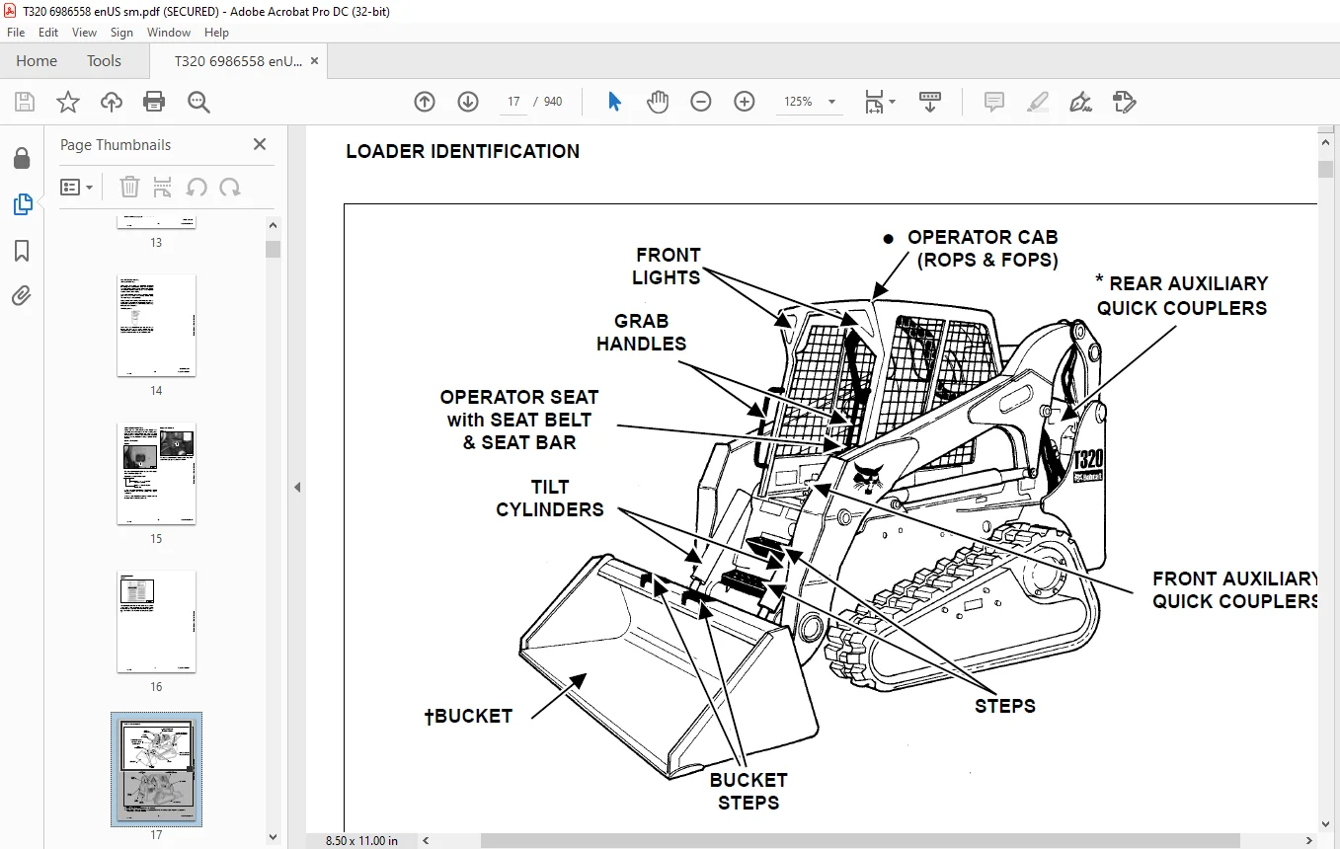
Task: Click the TILT CYLINDERS label
Action: pyautogui.click(x=550, y=499)
